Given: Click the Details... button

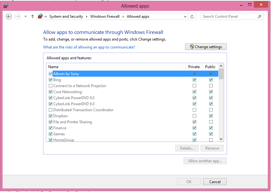Looking at the screenshot, I should coord(187,148).
